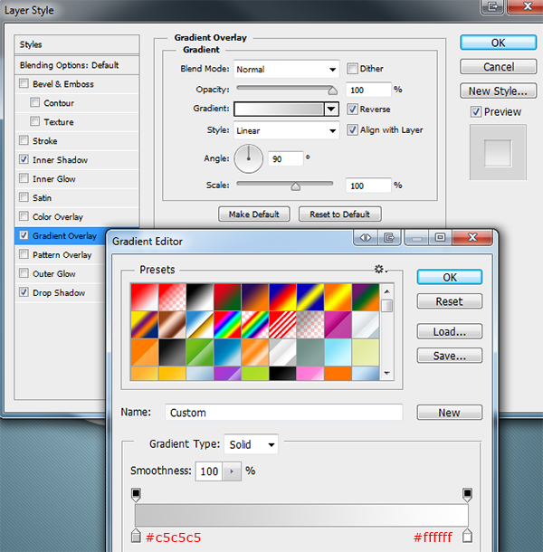
Task: Open the Drop Shadow settings entry
Action: 59,293
